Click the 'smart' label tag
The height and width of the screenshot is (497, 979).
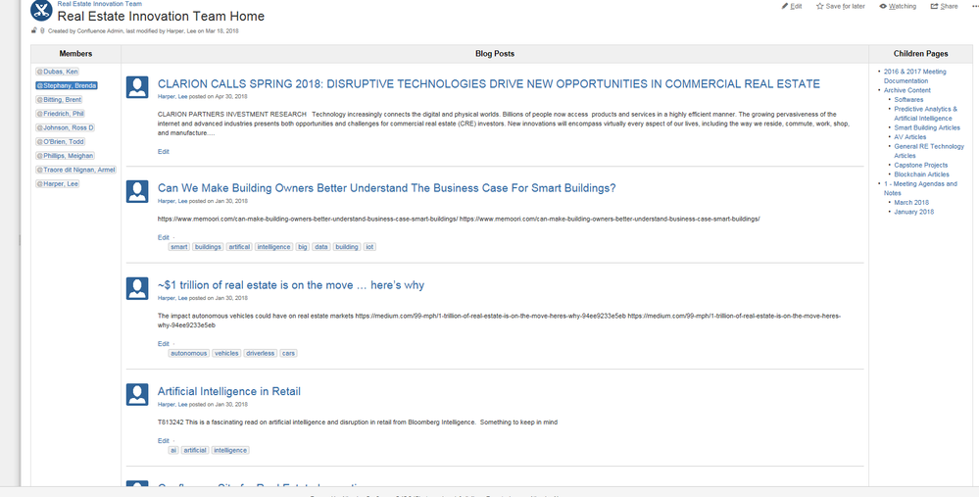(179, 247)
